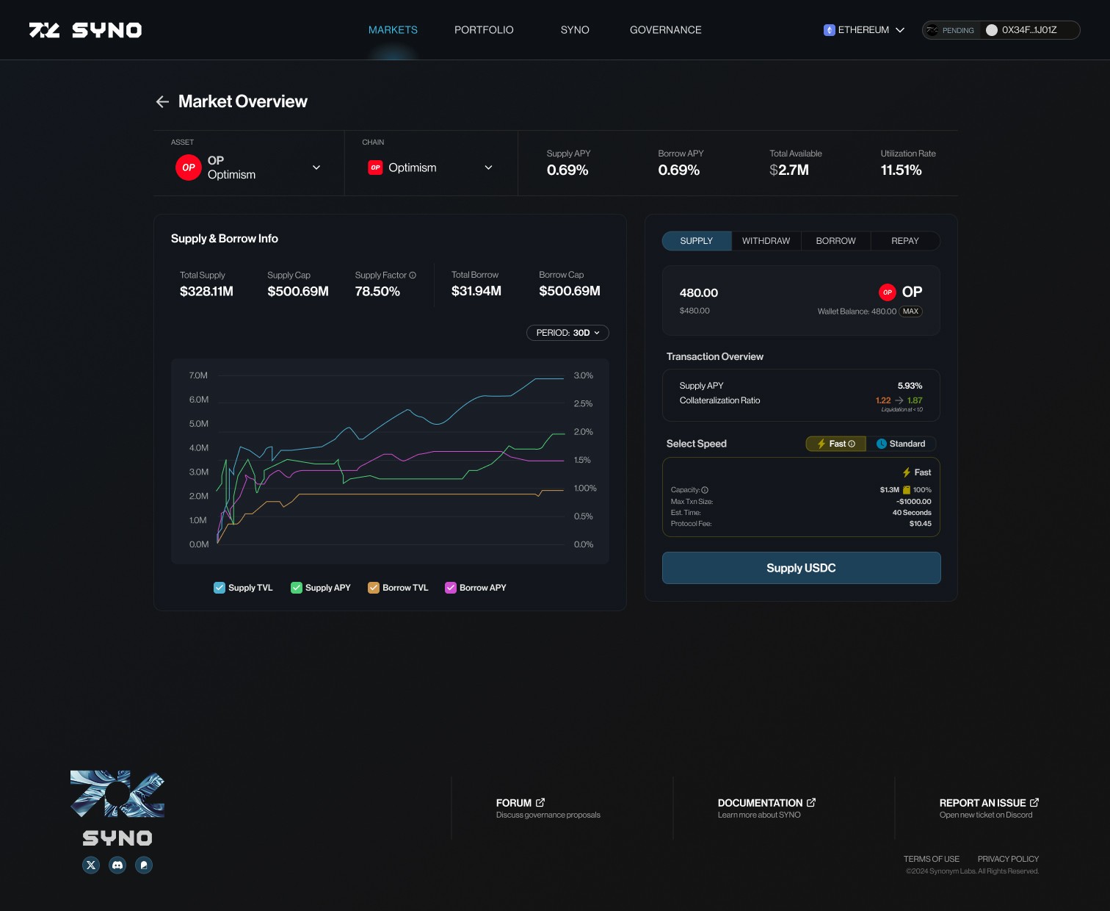Viewport: 1110px width, 911px height.
Task: Click the $2.7M total available value
Action: click(x=789, y=170)
